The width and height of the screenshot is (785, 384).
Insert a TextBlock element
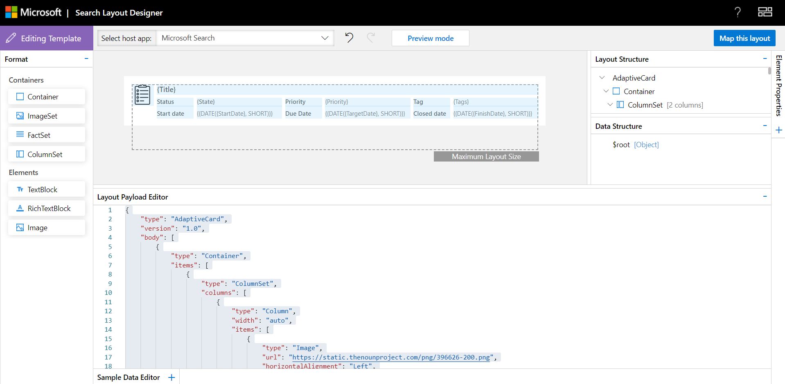[46, 189]
